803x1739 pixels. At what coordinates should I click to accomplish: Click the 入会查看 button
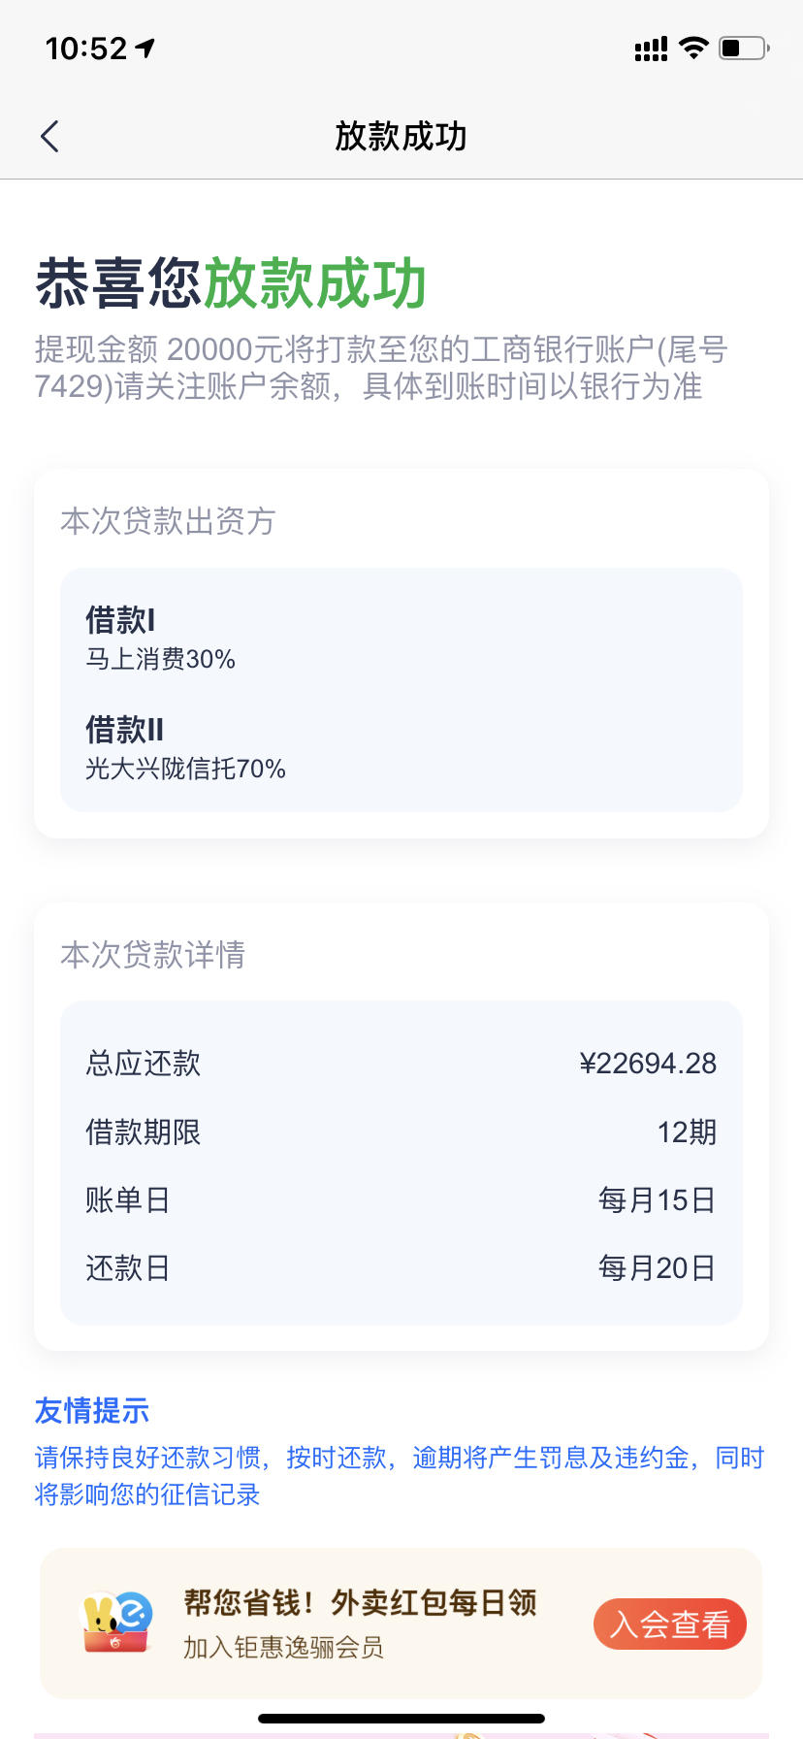point(669,1624)
